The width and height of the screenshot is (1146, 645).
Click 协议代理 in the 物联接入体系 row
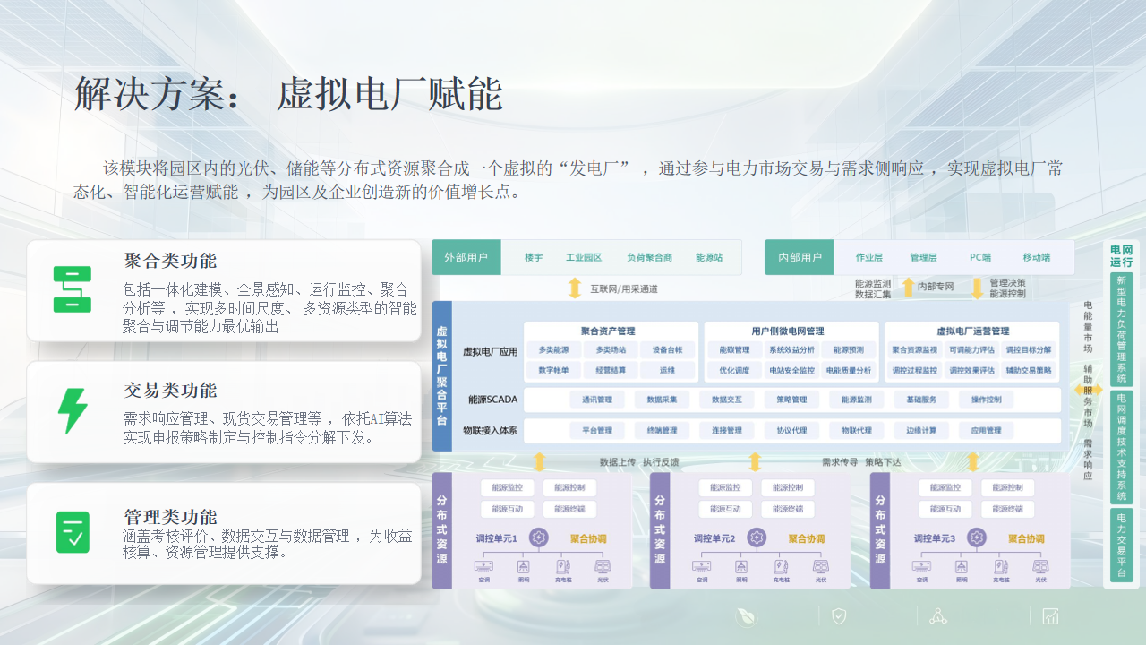click(791, 431)
